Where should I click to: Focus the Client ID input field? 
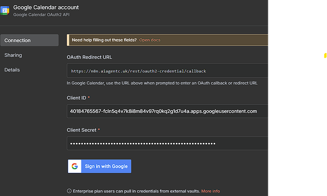click(167, 111)
